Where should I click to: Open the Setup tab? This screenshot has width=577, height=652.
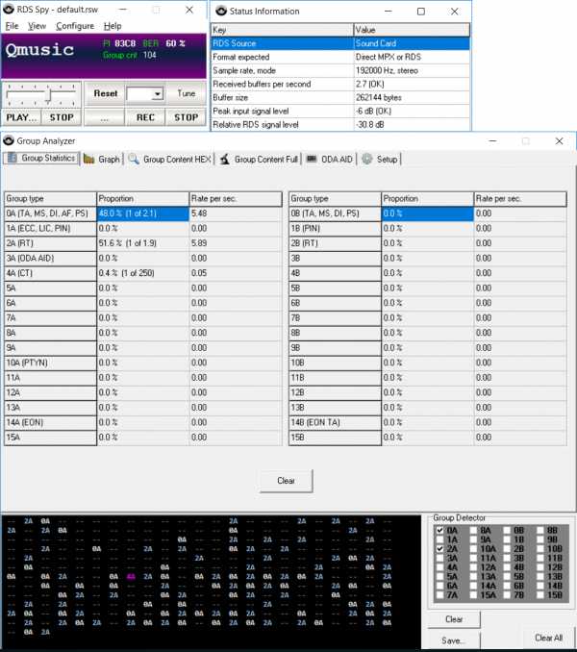click(380, 159)
